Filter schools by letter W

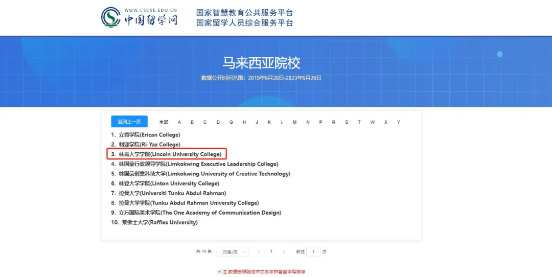[373, 122]
